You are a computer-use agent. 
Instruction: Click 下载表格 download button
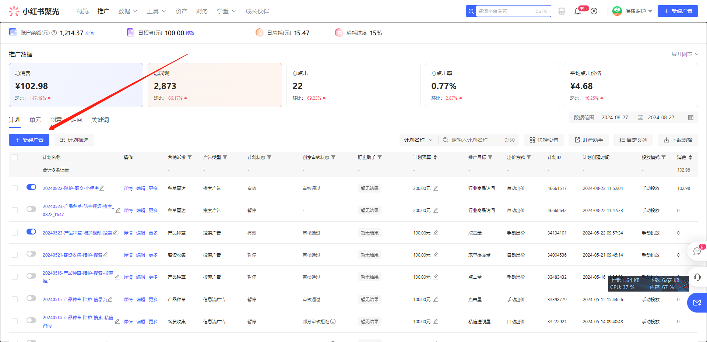tap(678, 140)
